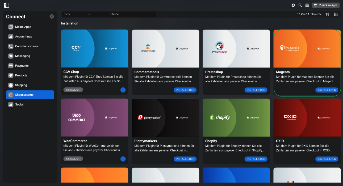Toggle sort order arrows icon

[x=327, y=14]
